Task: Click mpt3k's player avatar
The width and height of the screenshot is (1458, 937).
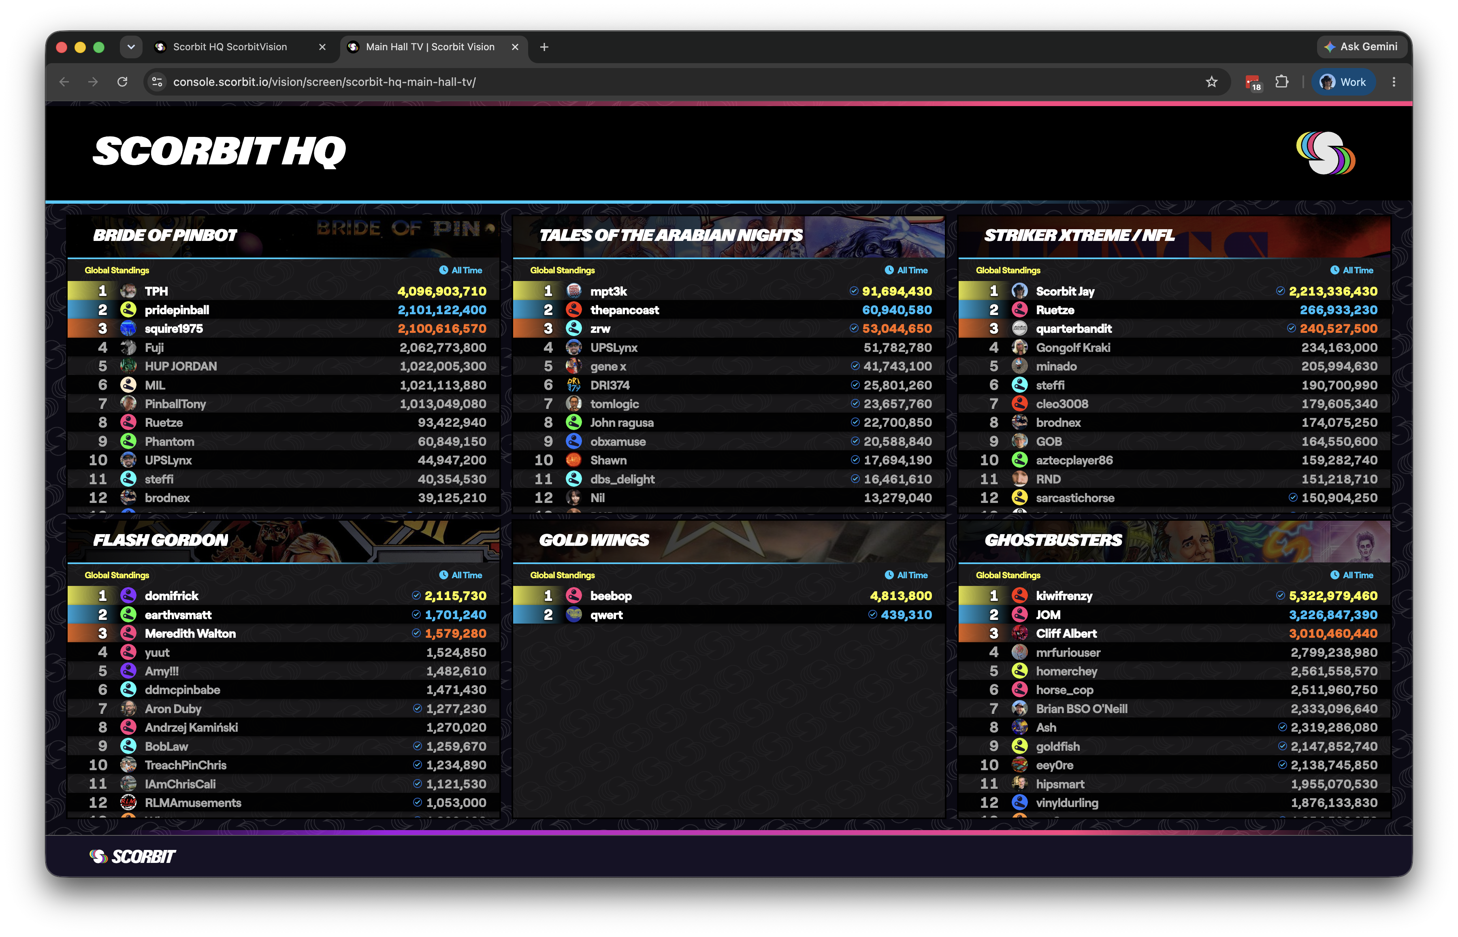Action: tap(573, 291)
